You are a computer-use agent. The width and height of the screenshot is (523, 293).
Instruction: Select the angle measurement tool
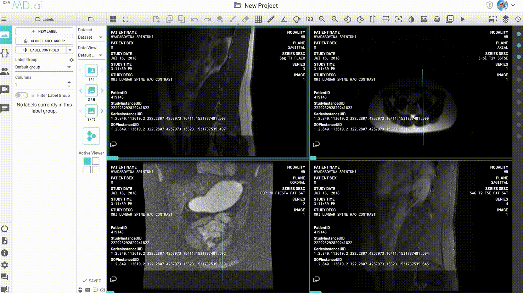tap(284, 19)
